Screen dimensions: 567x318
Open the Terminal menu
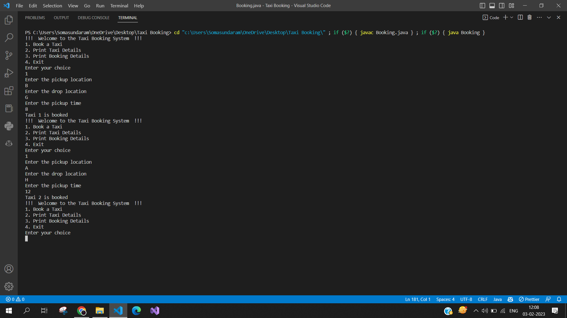tap(119, 6)
